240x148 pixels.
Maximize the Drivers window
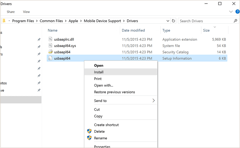tap(220, 4)
